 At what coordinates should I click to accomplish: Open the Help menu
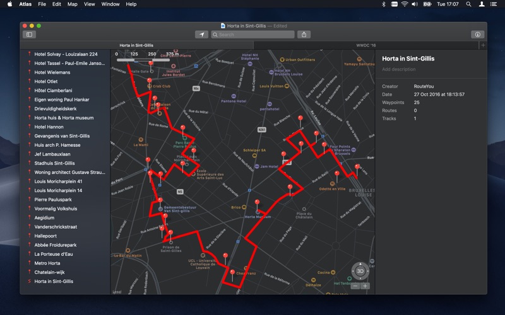131,4
